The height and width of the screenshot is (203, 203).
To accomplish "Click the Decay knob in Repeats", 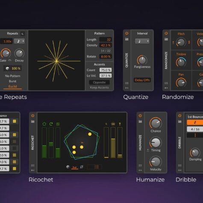I will [x=19, y=53].
